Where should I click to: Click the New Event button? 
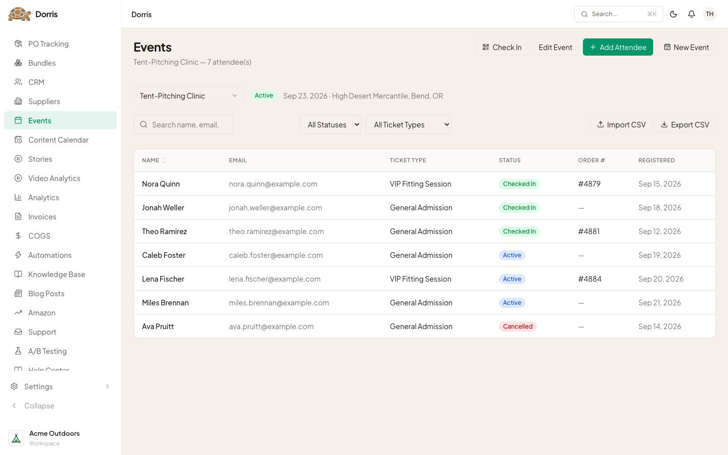[687, 47]
